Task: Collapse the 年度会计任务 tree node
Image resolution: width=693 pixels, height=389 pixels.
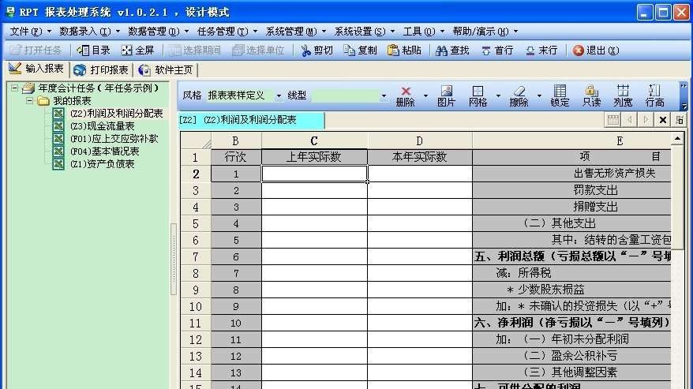Action: pyautogui.click(x=14, y=88)
